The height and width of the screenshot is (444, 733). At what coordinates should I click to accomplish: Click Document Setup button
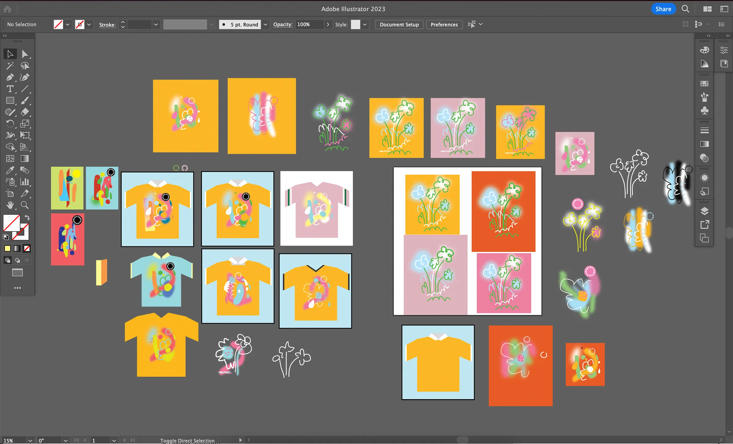click(x=399, y=24)
